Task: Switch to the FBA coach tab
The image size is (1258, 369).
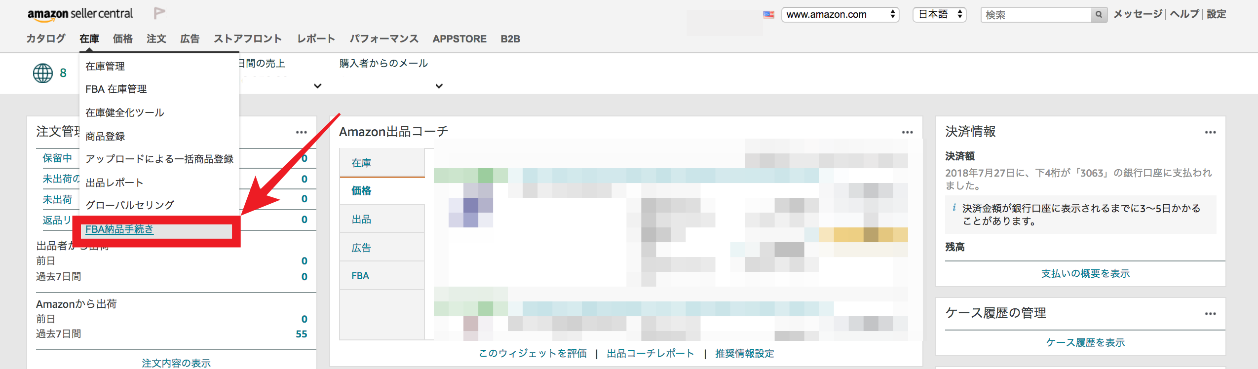Action: pos(382,276)
